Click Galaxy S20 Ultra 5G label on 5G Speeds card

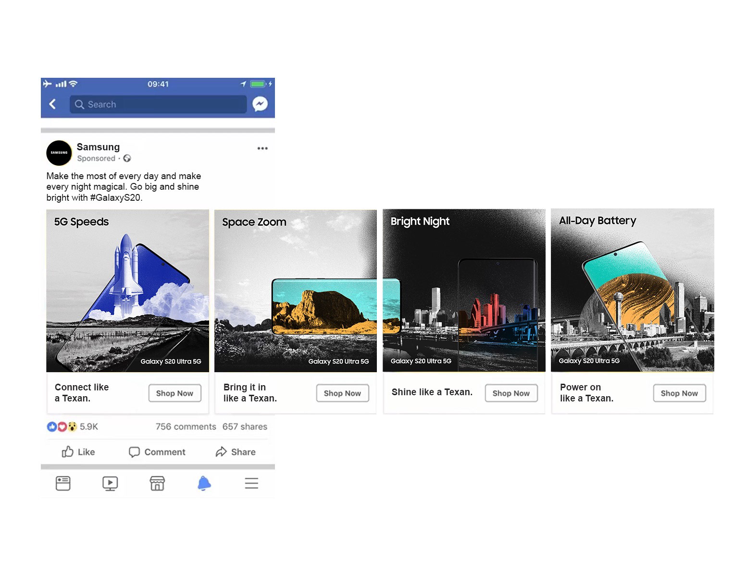point(171,362)
